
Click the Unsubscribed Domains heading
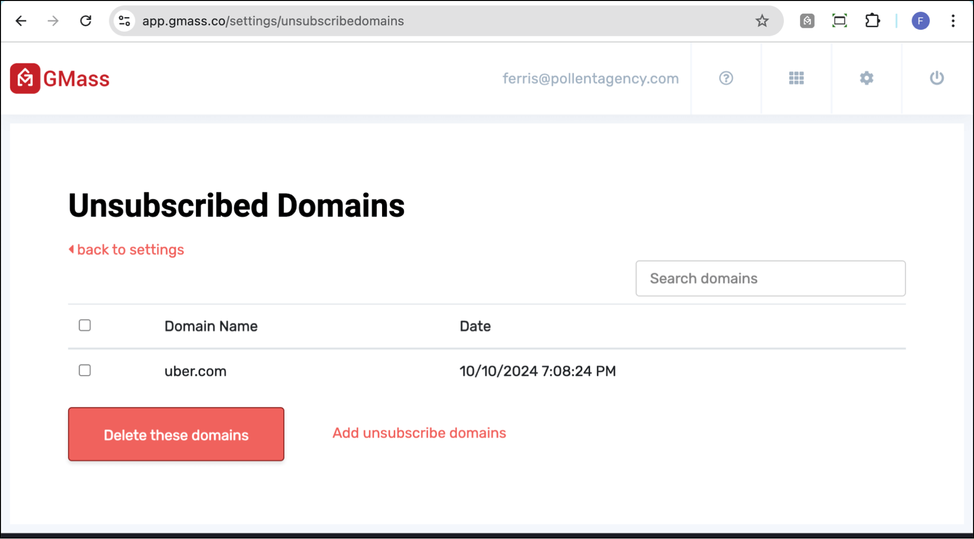(x=236, y=206)
